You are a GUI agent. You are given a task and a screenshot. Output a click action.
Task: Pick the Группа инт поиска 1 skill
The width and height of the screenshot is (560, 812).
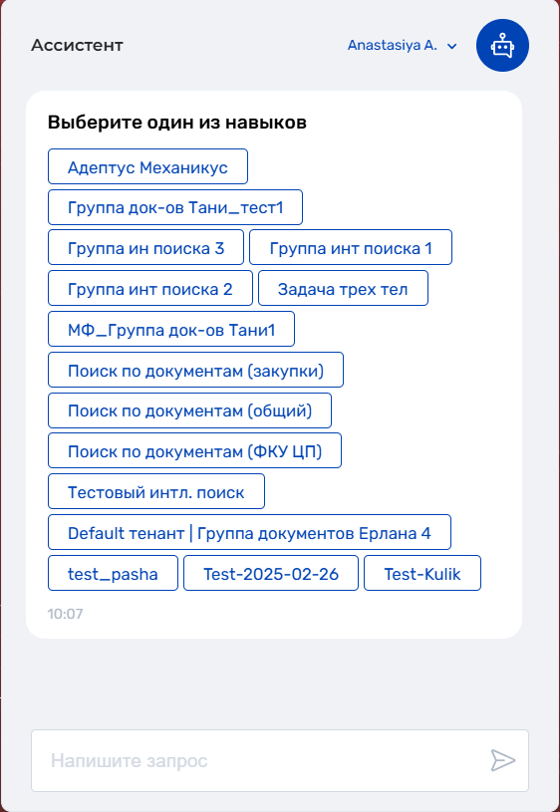[x=351, y=247]
